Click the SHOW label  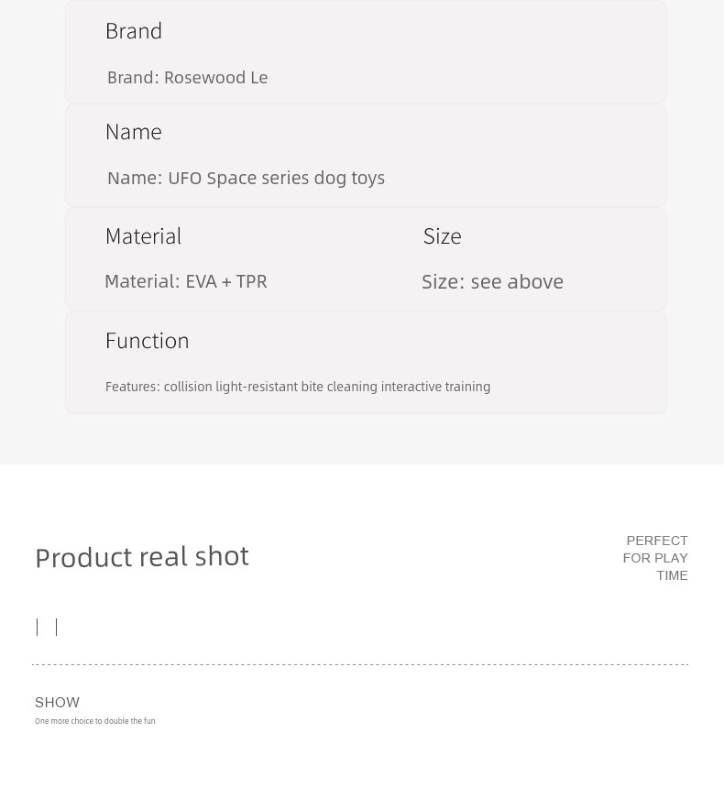(57, 702)
